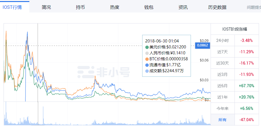Show the 近1年 range
Screen dimensions: 261x126
[x=223, y=97]
